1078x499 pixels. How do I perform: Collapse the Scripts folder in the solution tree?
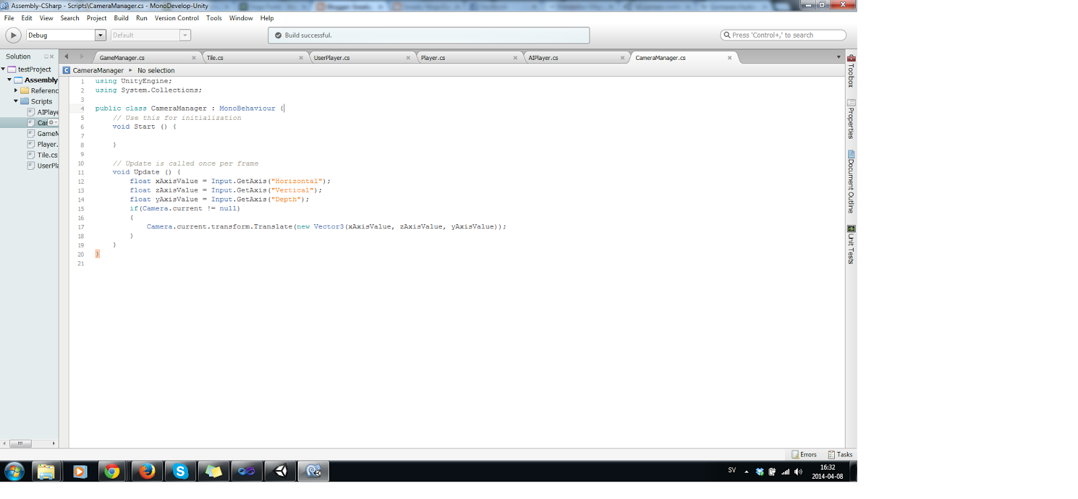(x=15, y=101)
